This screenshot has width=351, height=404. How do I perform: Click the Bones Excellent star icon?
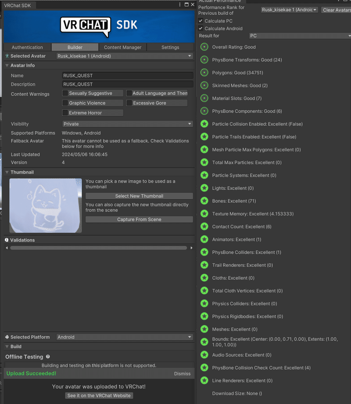[x=204, y=201]
